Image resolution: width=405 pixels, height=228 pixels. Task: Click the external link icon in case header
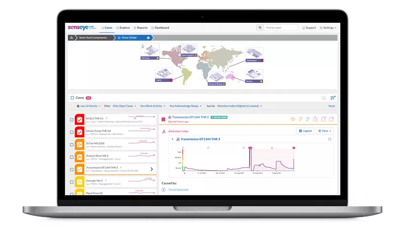[x=323, y=119]
